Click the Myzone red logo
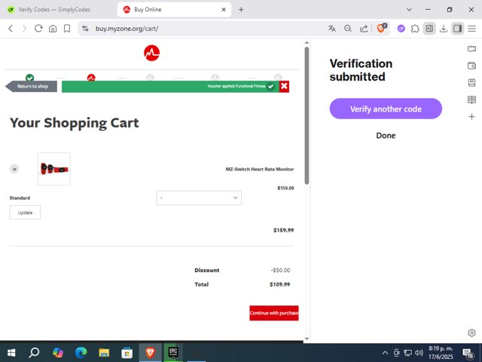This screenshot has width=482, height=362. click(x=151, y=53)
